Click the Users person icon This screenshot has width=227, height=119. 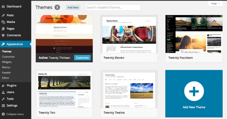[x=3, y=92]
